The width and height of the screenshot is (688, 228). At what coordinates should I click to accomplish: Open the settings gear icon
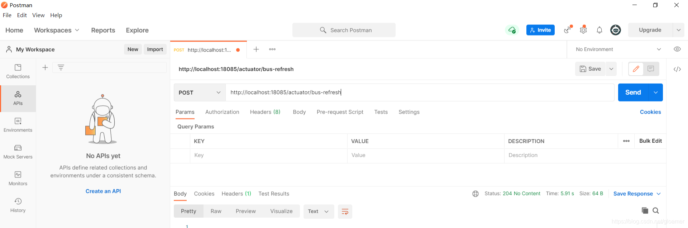[x=583, y=30]
